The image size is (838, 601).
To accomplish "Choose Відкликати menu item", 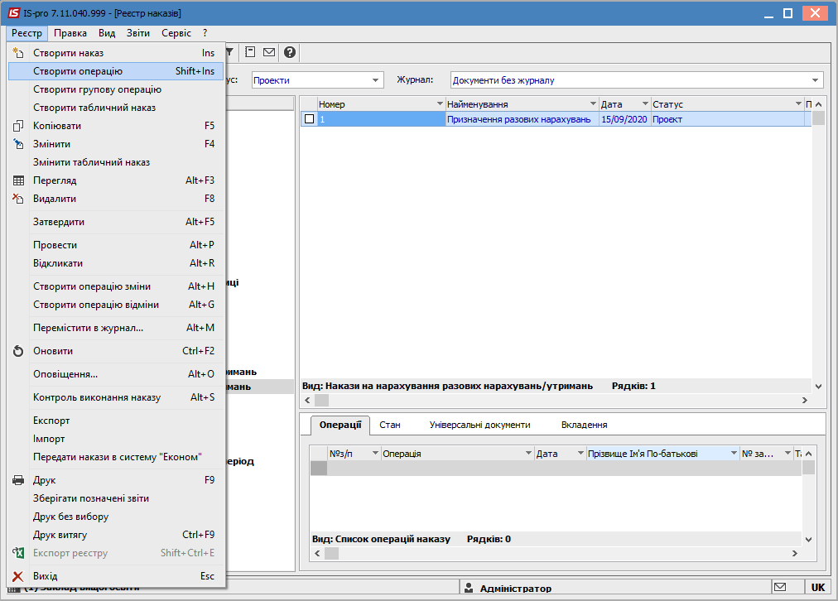I will [116, 263].
